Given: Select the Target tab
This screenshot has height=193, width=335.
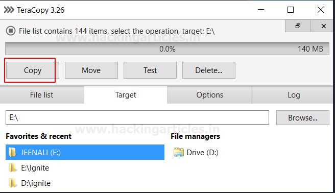Looking at the screenshot, I should click(126, 95).
